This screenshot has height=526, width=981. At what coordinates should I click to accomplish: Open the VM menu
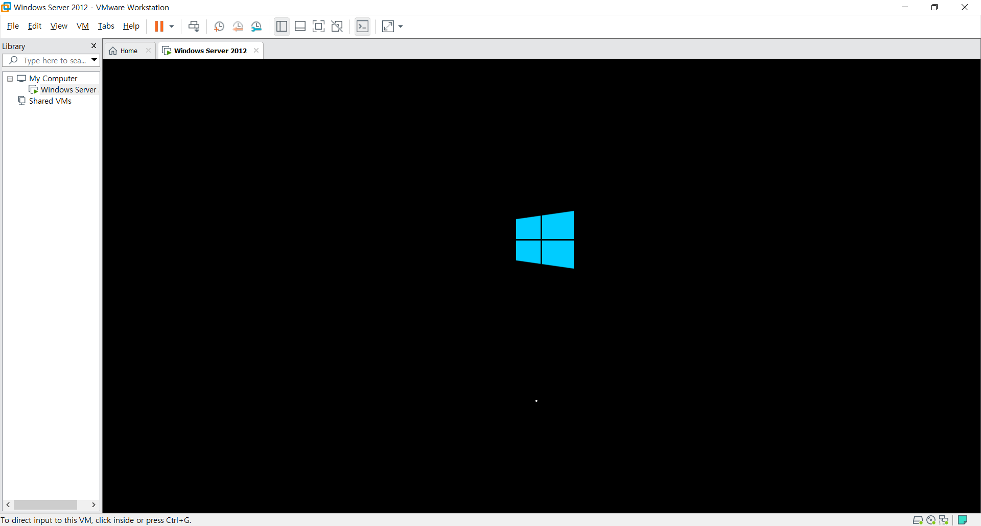(x=83, y=26)
